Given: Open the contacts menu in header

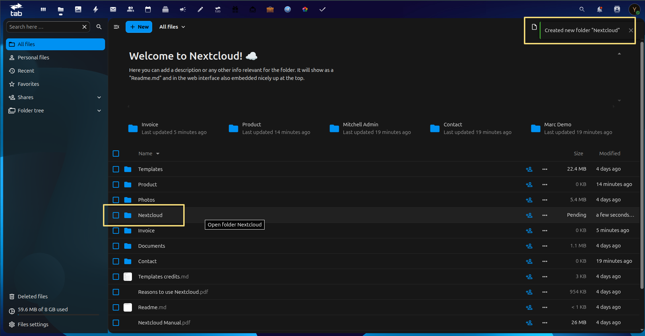Looking at the screenshot, I should pyautogui.click(x=617, y=9).
